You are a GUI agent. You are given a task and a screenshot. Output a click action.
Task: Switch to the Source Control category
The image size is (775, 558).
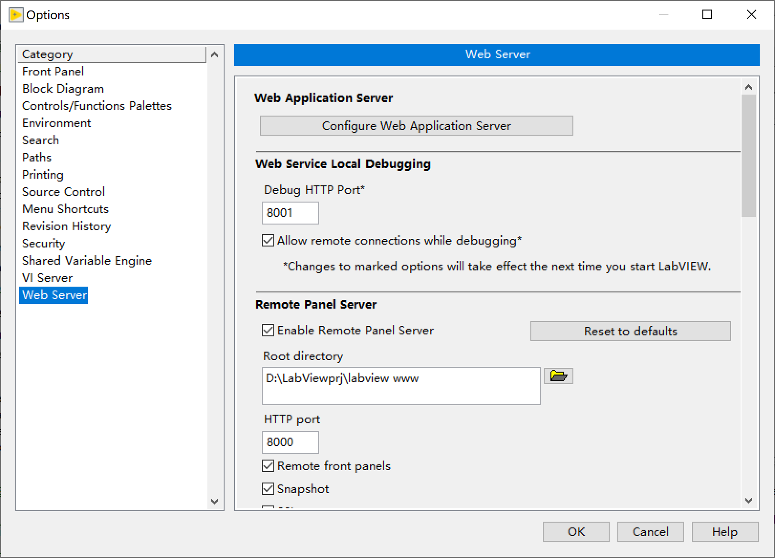pos(63,192)
